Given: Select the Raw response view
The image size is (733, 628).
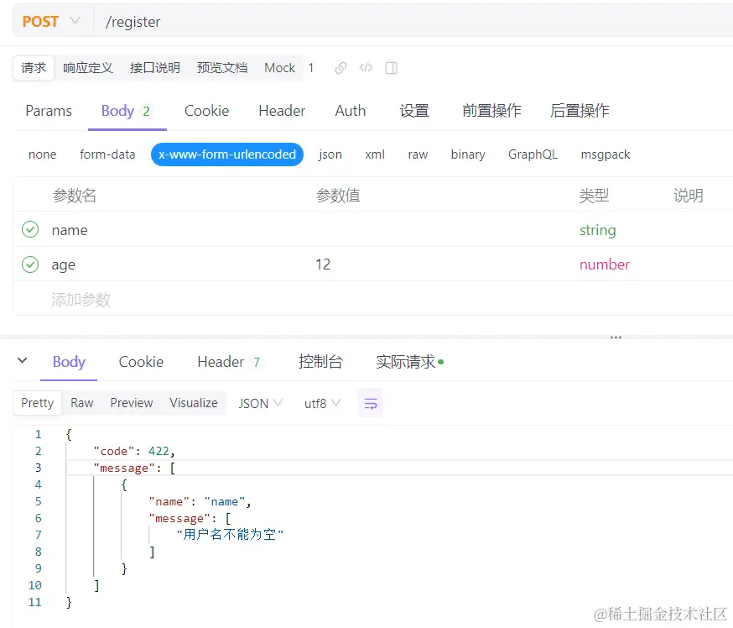Looking at the screenshot, I should (82, 403).
